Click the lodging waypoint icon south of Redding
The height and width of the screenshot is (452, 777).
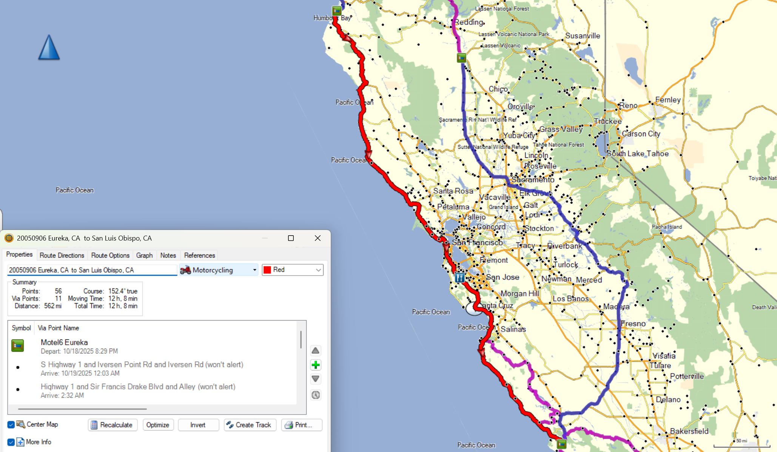tap(461, 58)
